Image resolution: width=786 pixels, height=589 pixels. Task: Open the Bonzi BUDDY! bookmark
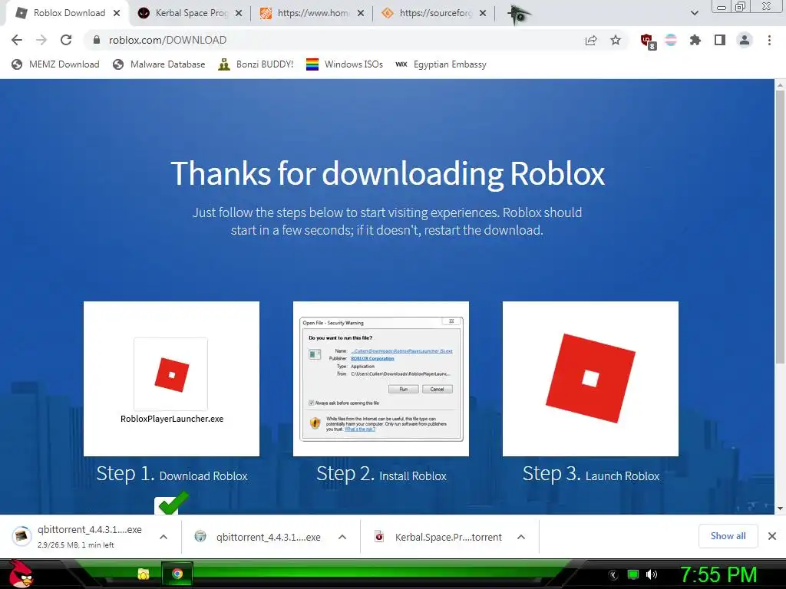[256, 64]
